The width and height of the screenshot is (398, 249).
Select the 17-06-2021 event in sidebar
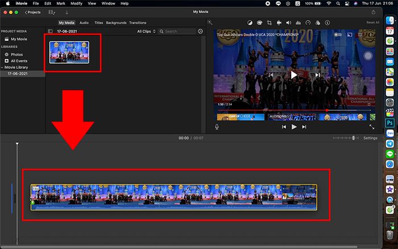click(18, 73)
